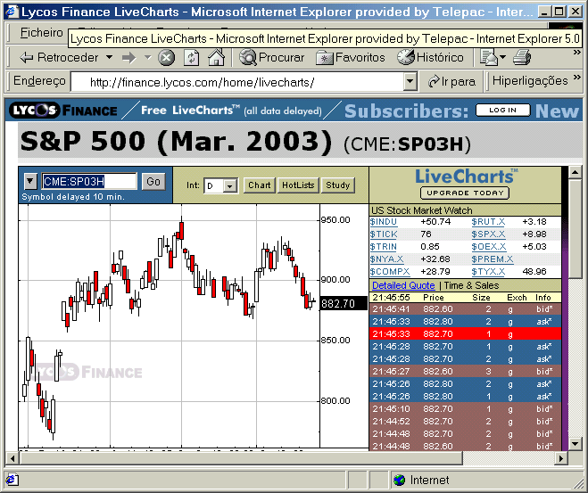Go back with the Retroceder button
588x493 pixels.
point(59,58)
